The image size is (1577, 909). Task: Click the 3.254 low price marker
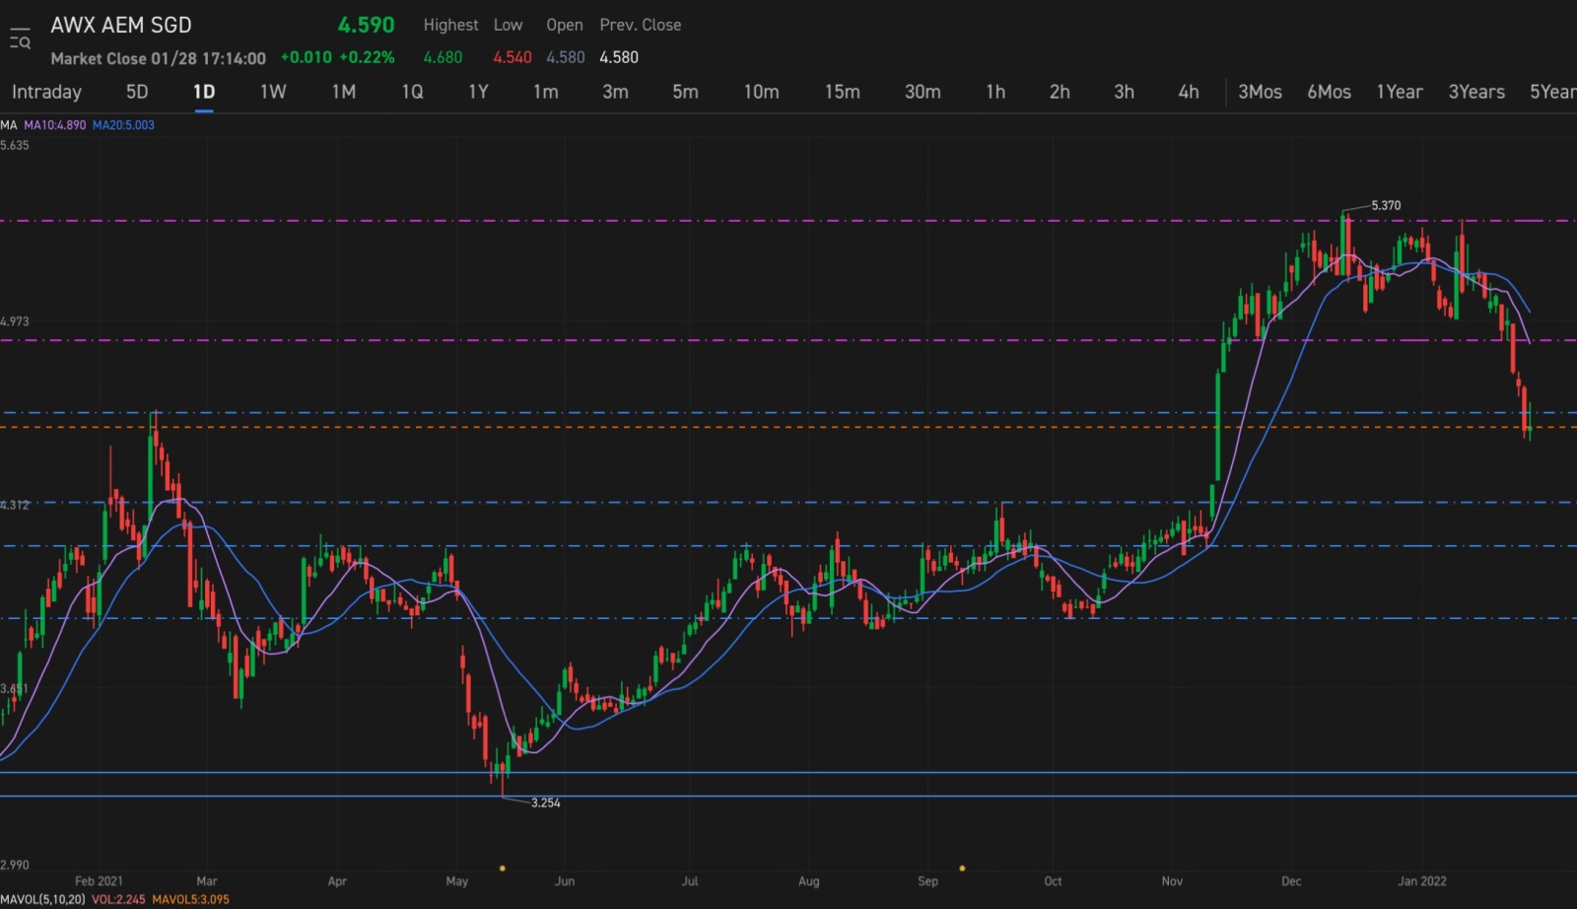pos(545,803)
